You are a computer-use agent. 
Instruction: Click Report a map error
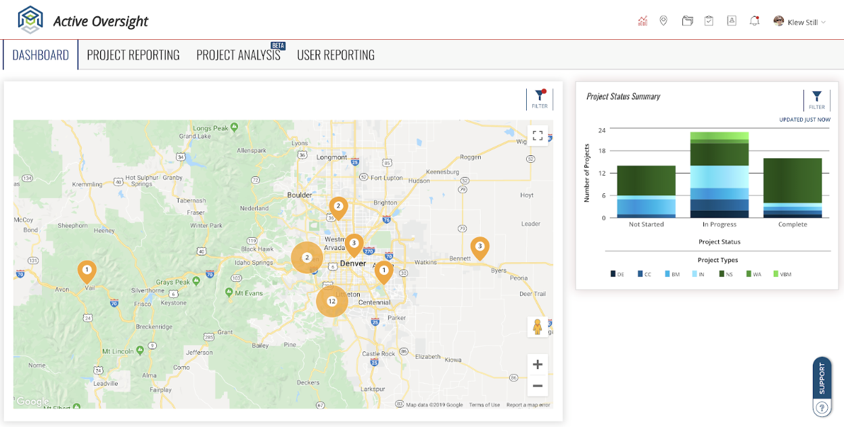pyautogui.click(x=528, y=403)
